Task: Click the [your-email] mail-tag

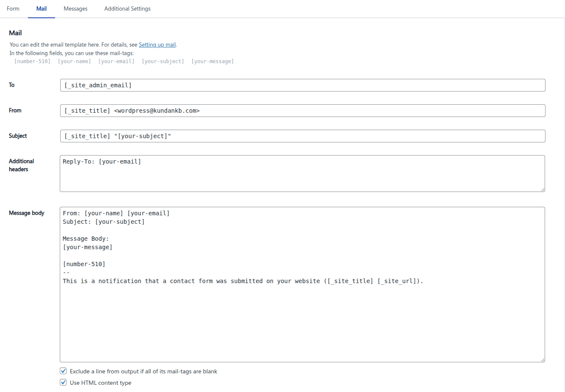Action: (116, 61)
